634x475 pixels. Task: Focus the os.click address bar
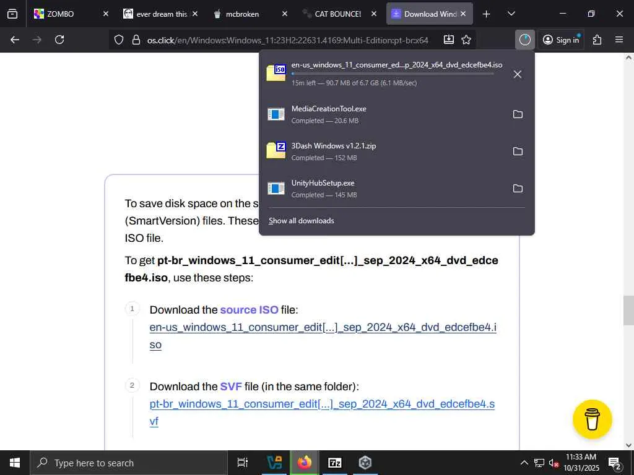(x=287, y=40)
